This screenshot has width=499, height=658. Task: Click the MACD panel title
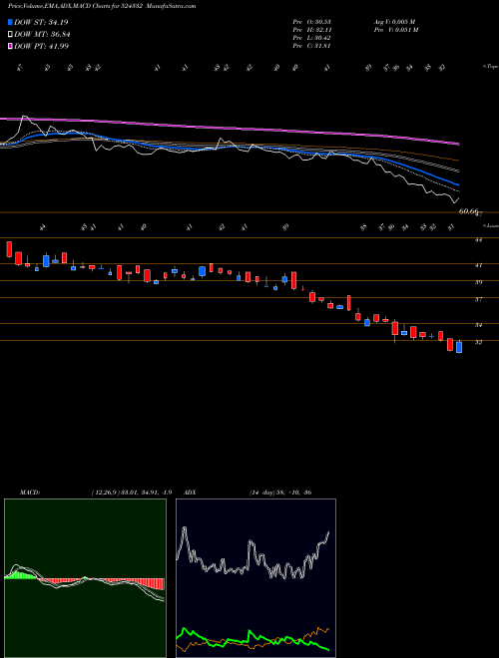[x=30, y=493]
